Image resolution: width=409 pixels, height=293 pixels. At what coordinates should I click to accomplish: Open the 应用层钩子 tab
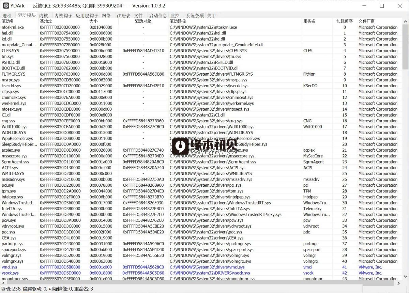point(87,15)
